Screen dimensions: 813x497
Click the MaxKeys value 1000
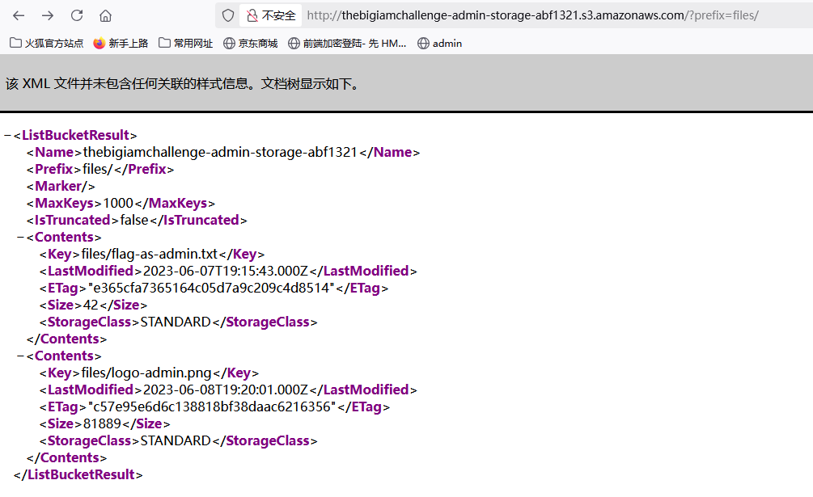click(118, 204)
